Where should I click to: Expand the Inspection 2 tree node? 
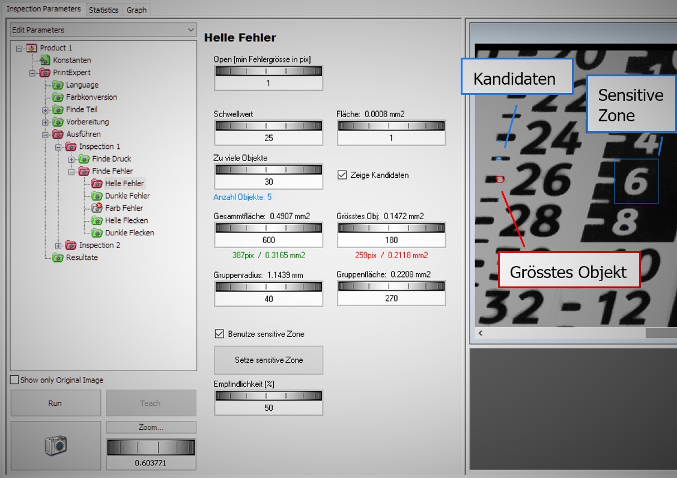click(x=58, y=245)
